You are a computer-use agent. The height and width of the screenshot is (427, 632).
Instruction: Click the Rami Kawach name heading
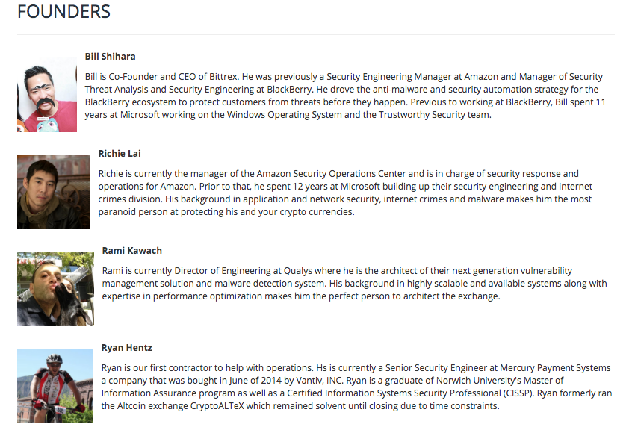coord(131,251)
